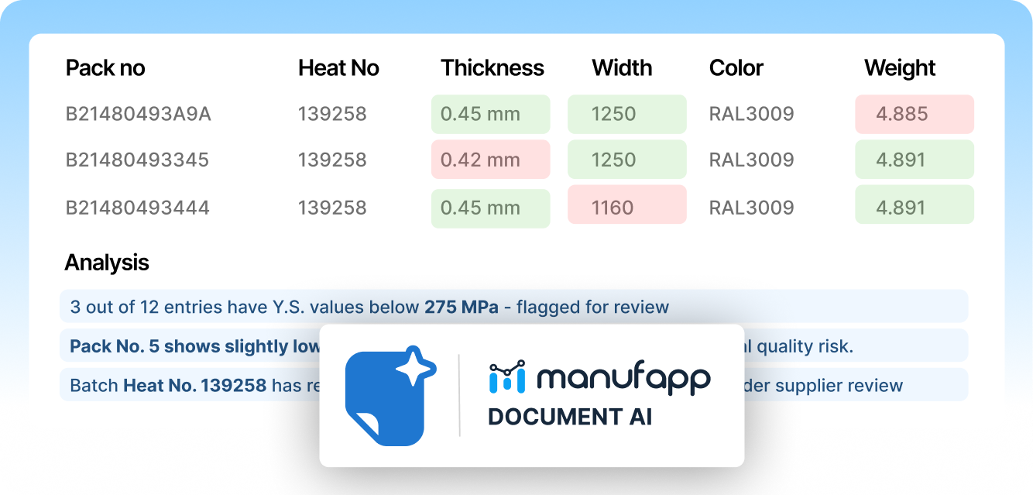The image size is (1033, 495).
Task: Click the Analysis section heading
Action: coord(107,263)
